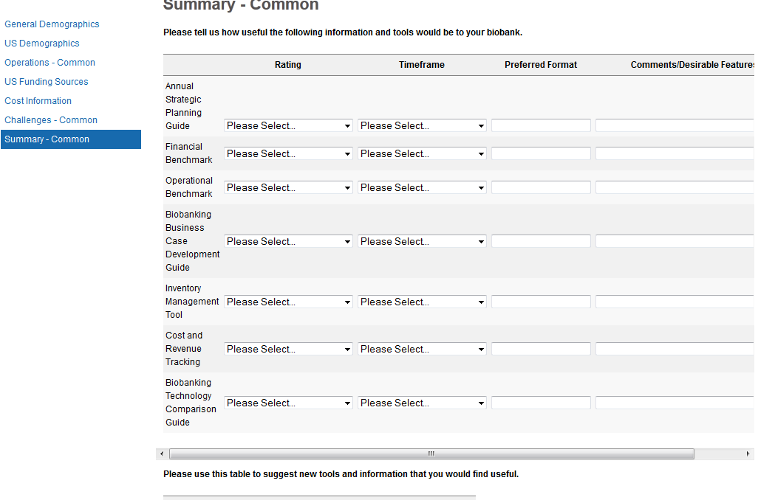Open US Funding Sources section

[x=47, y=82]
